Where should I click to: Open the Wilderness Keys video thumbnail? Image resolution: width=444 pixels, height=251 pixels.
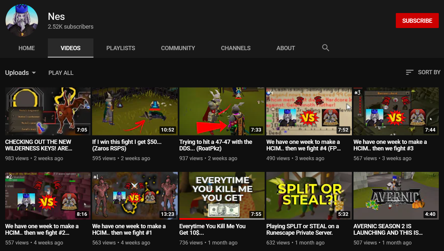point(48,111)
